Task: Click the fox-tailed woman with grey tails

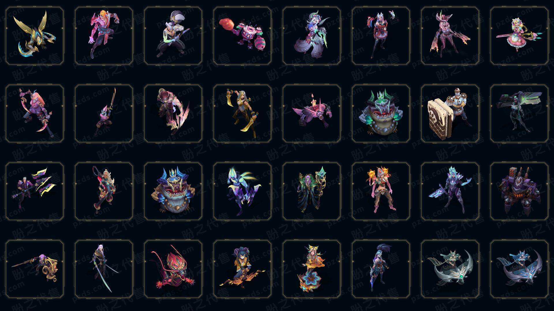Action: [x=312, y=36]
